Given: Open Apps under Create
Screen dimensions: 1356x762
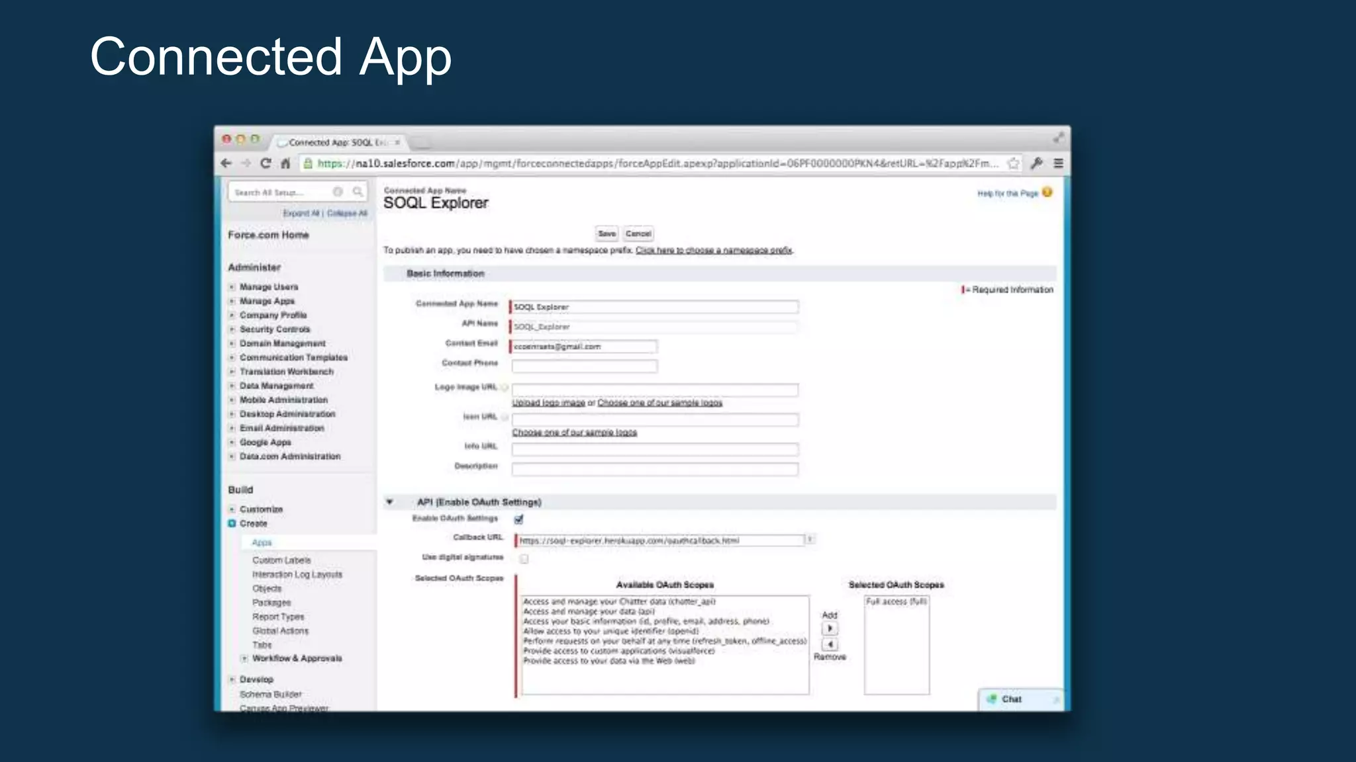Looking at the screenshot, I should click(262, 542).
